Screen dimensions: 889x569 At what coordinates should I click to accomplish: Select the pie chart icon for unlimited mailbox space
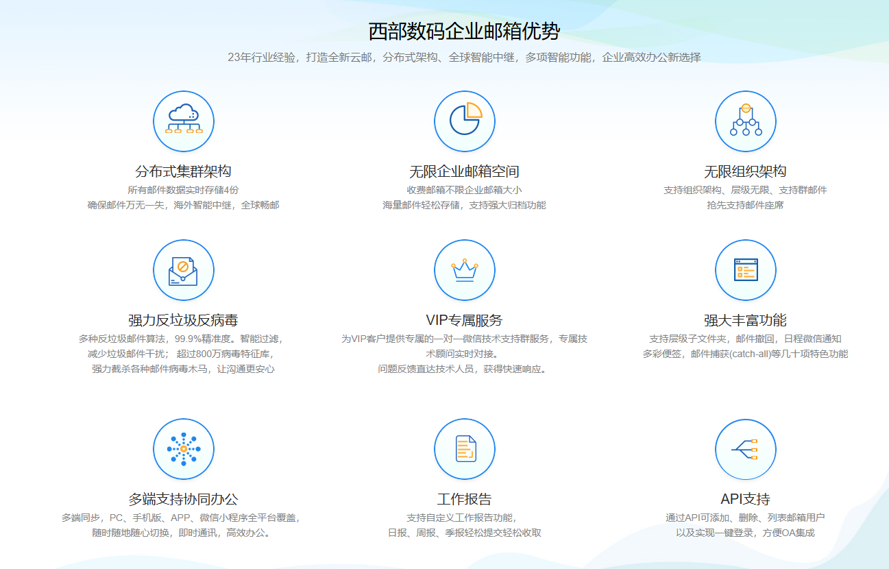click(x=465, y=121)
